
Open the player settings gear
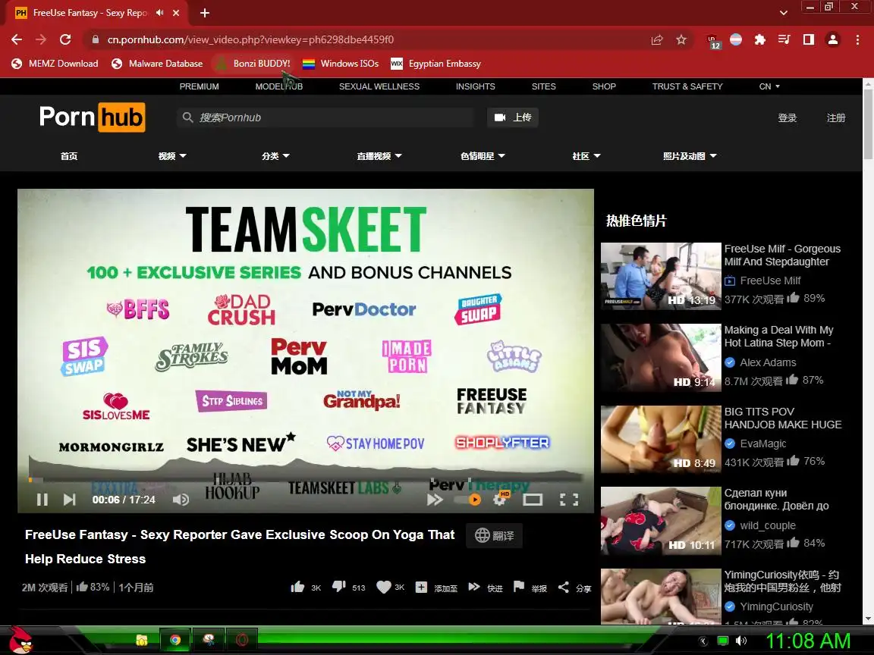click(x=499, y=499)
